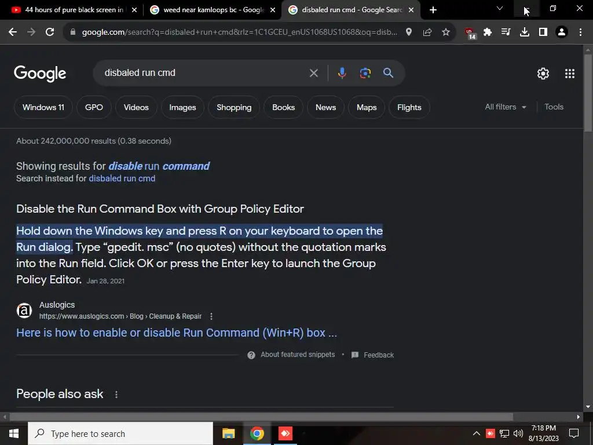The height and width of the screenshot is (445, 593).
Task: Switch to Books results
Action: [x=284, y=107]
